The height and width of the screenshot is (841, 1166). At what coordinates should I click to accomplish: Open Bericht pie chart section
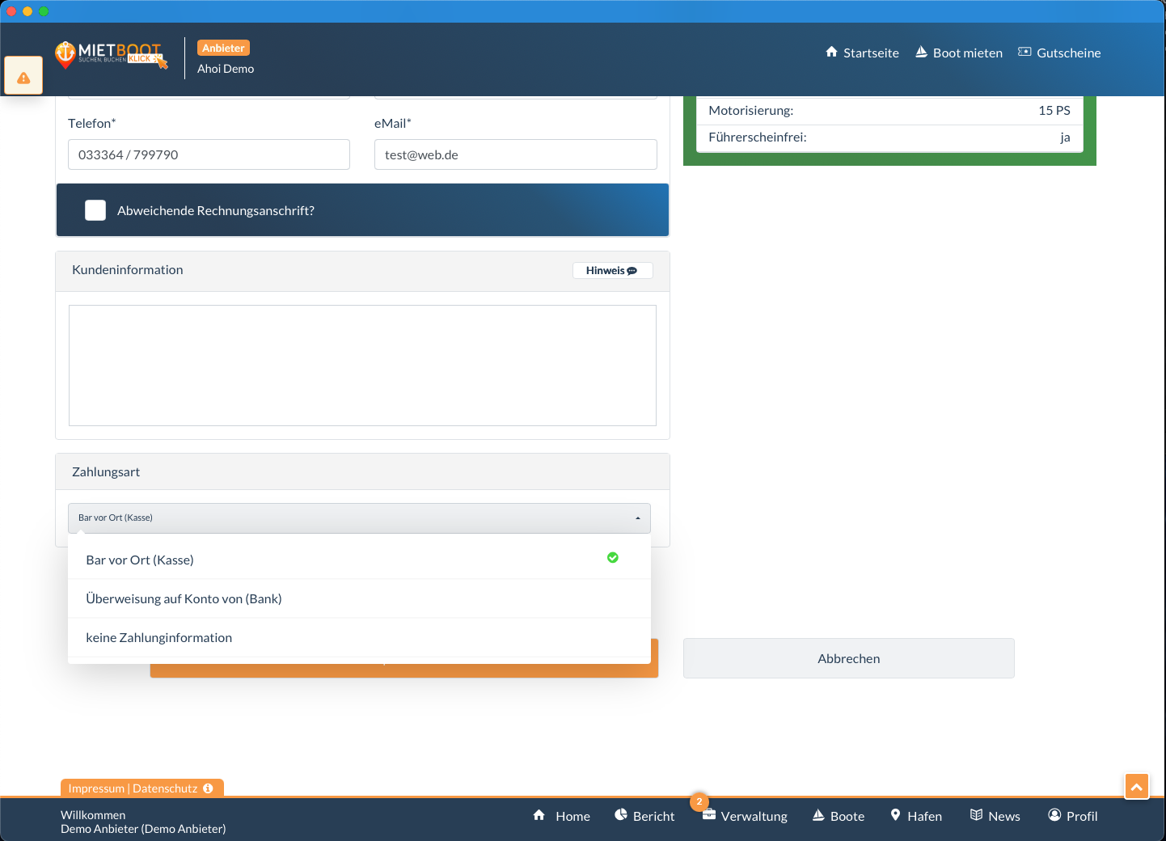[644, 816]
